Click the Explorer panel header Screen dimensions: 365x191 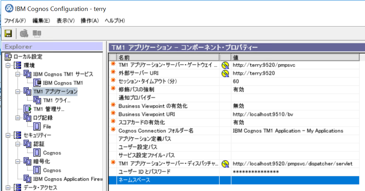pyautogui.click(x=52, y=47)
